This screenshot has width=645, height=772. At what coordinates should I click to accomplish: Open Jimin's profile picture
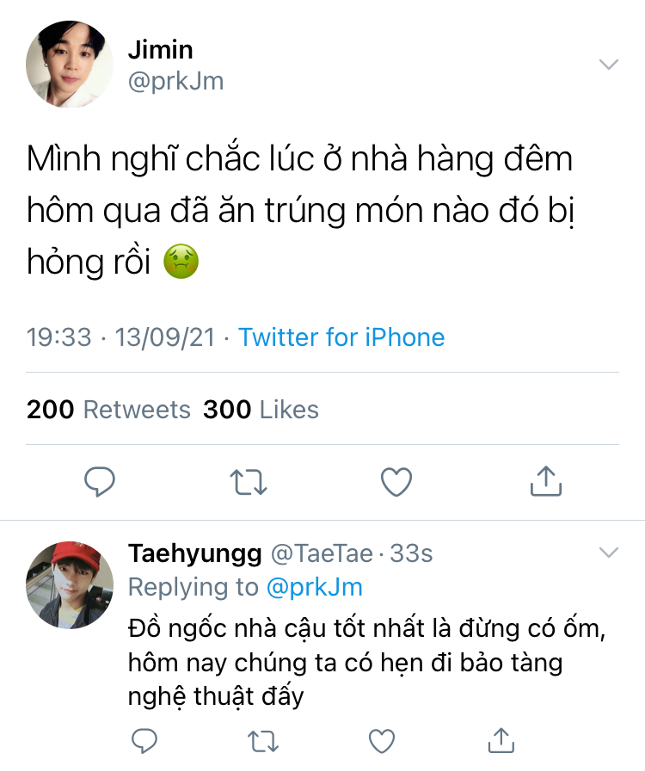coord(70,64)
